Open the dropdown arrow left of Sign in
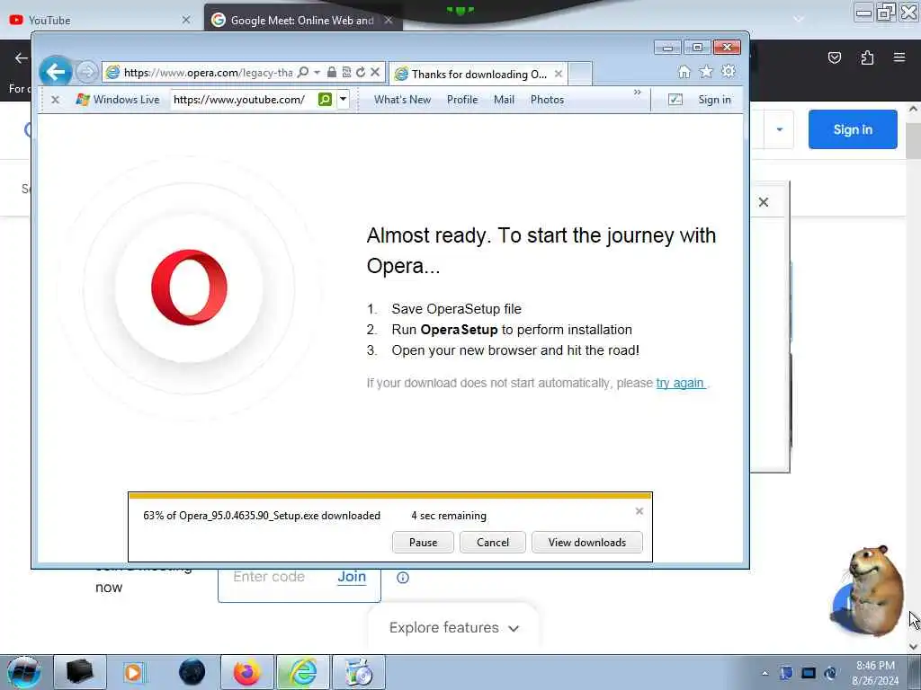This screenshot has width=921, height=690. (x=780, y=129)
